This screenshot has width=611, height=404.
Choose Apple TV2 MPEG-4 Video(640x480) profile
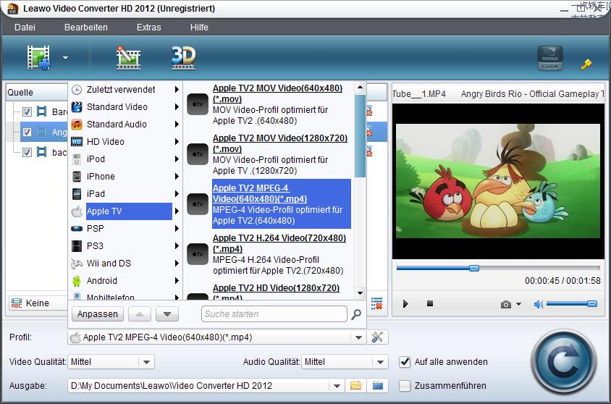coord(269,204)
